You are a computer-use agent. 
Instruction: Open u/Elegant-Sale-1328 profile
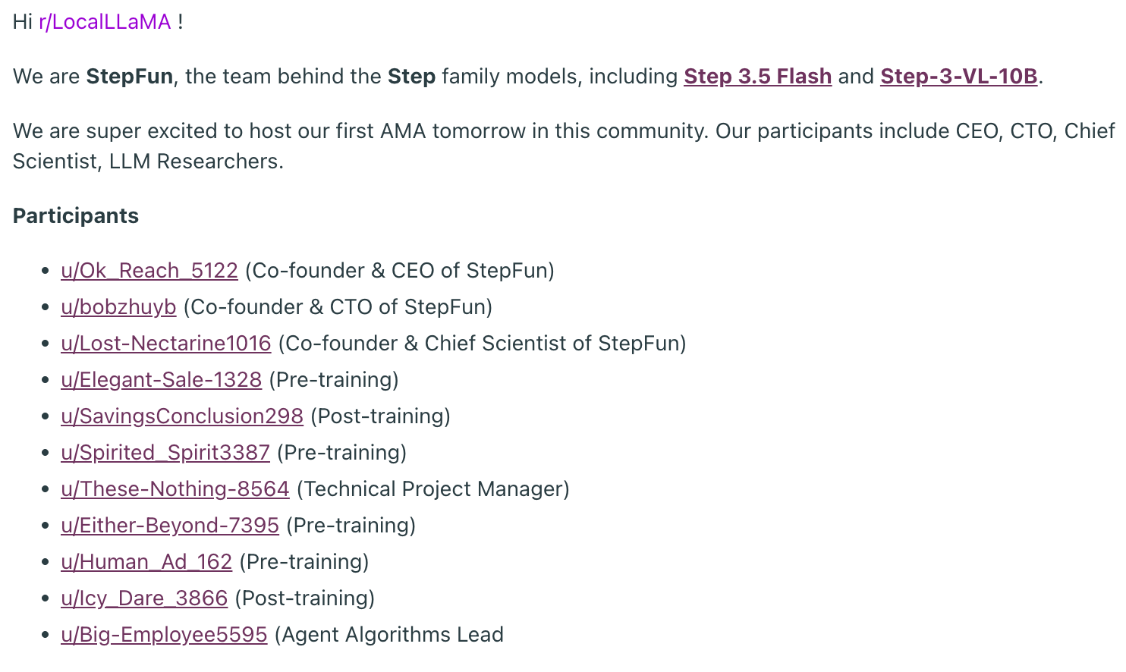[161, 380]
